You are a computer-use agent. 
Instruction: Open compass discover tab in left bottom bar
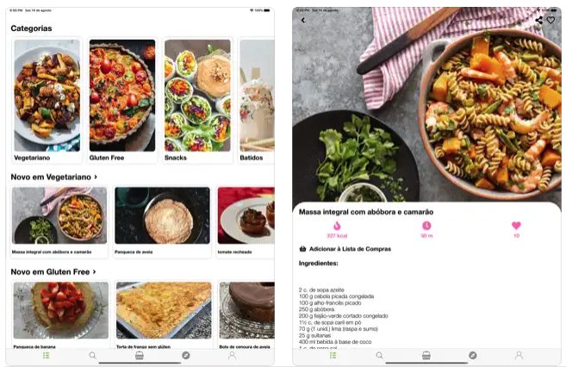pos(186,356)
